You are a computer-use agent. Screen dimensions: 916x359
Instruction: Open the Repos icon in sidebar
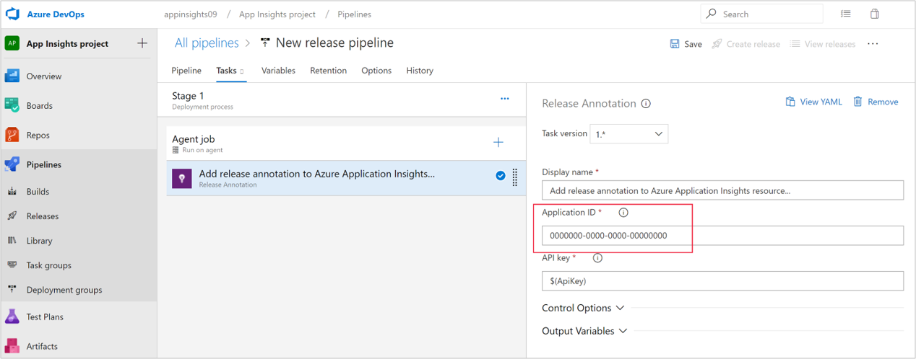(12, 135)
